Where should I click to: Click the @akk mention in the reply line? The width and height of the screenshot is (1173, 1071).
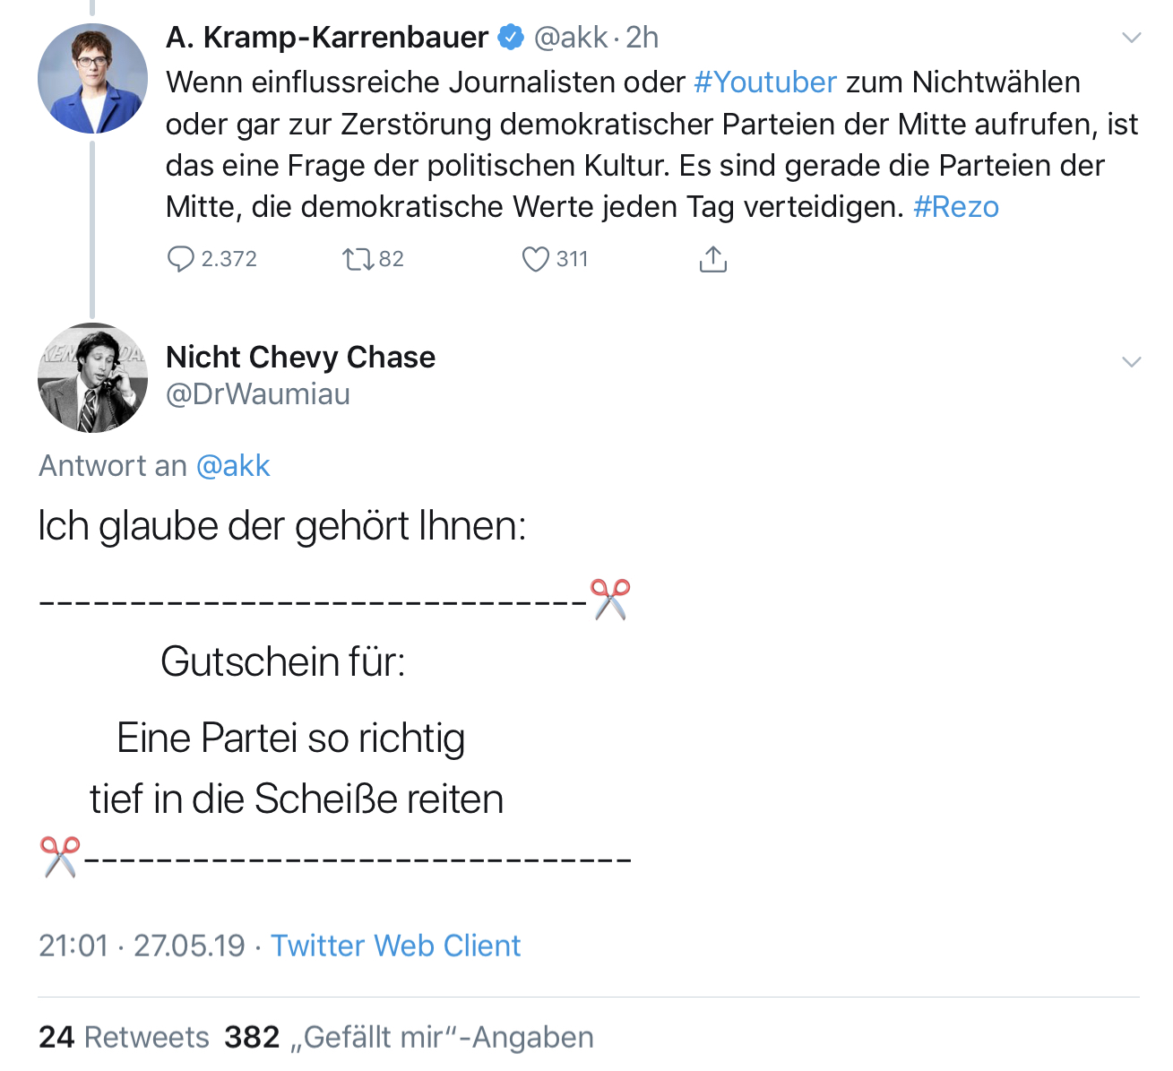233,466
